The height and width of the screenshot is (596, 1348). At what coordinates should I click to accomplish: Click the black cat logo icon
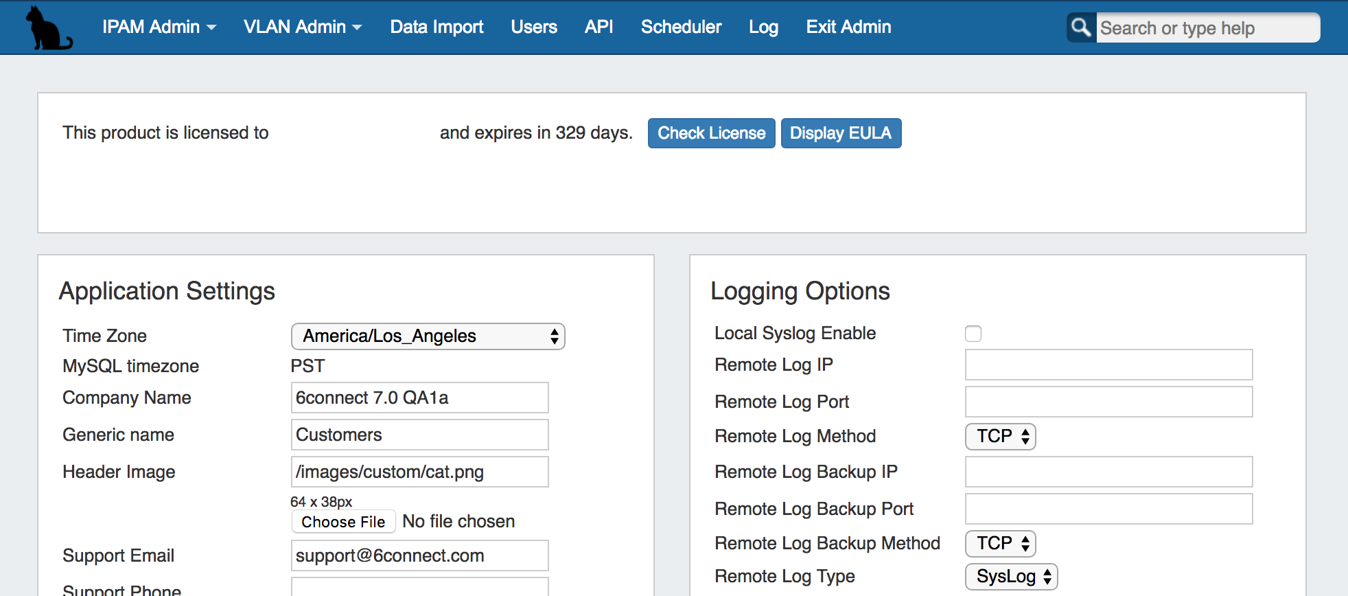point(48,29)
